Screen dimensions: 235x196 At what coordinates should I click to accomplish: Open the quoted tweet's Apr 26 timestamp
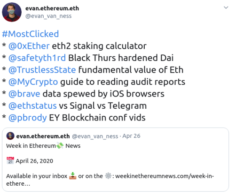[131, 136]
